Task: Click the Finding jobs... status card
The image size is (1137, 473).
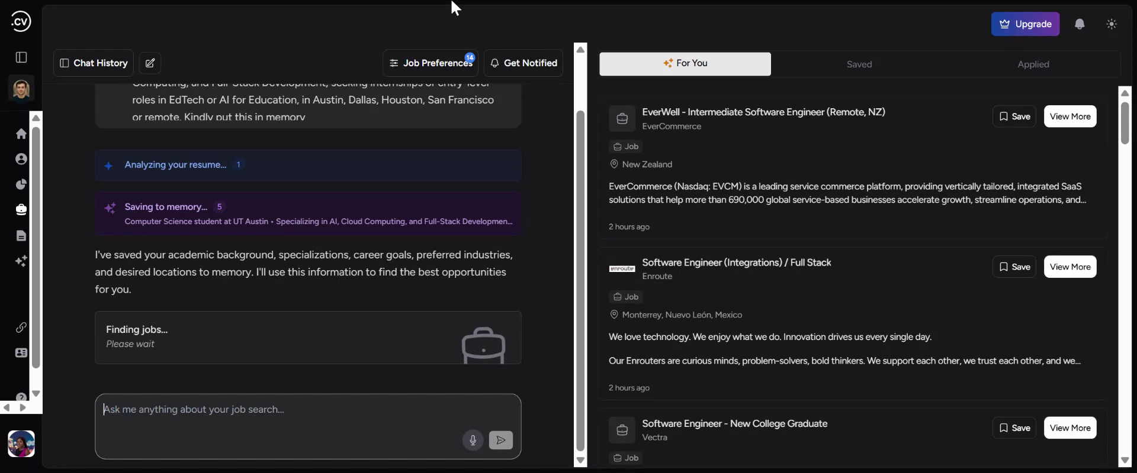Action: (308, 338)
